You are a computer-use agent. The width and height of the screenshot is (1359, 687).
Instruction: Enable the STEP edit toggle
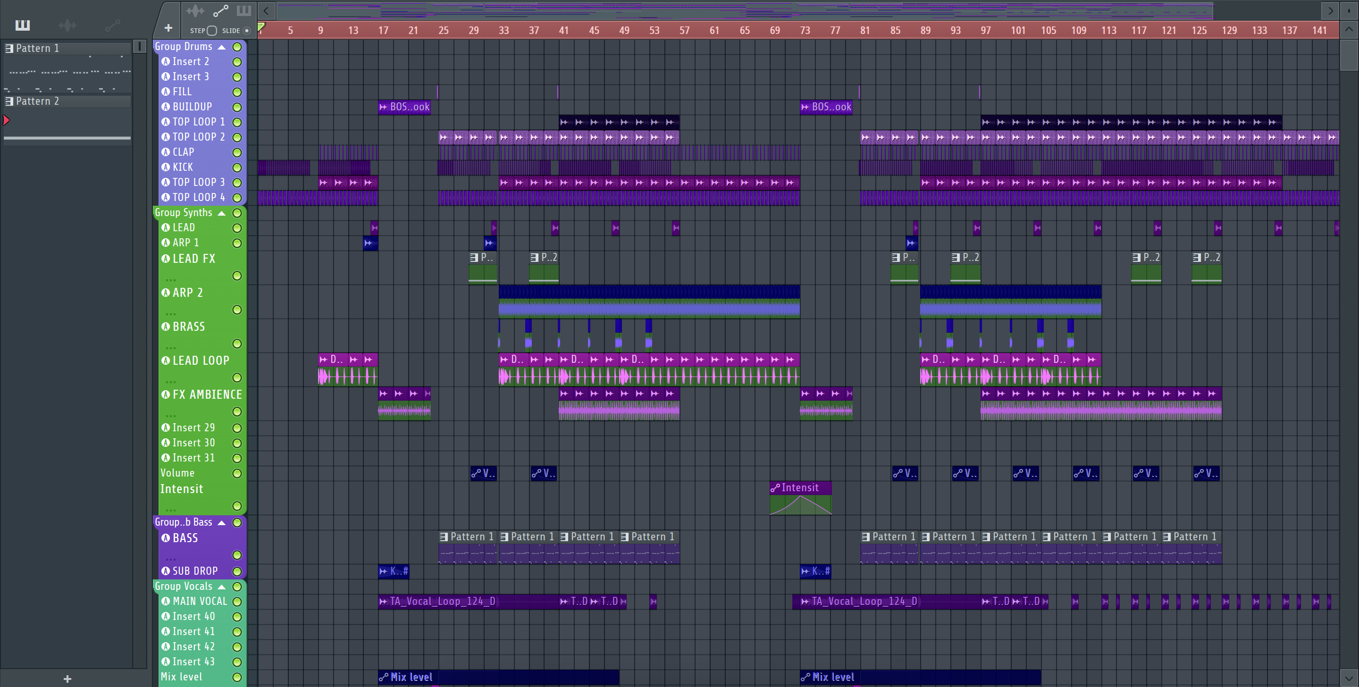click(211, 31)
